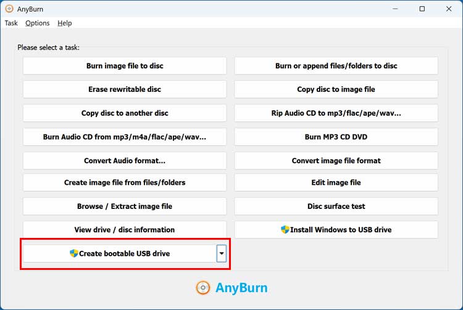This screenshot has width=463, height=310.
Task: Minimize the AnyBurn window
Action: [395, 9]
